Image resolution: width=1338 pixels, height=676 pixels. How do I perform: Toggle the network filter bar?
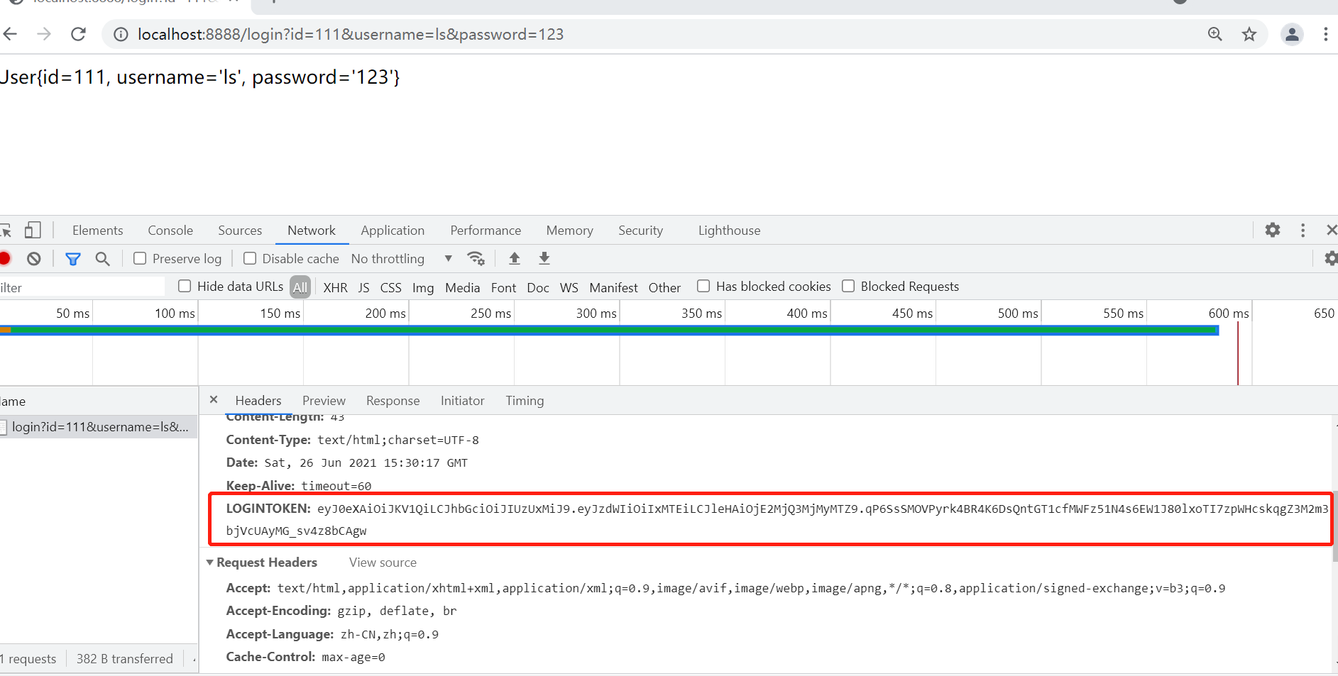point(72,259)
